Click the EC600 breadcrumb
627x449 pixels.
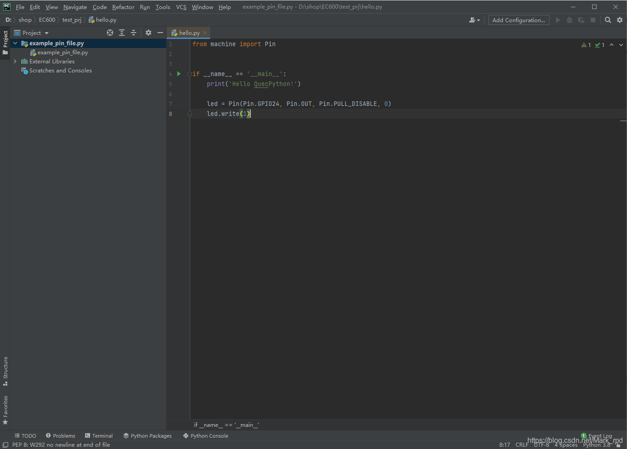[47, 20]
